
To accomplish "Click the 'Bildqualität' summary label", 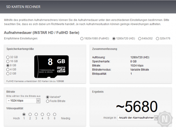I will 99,74.
